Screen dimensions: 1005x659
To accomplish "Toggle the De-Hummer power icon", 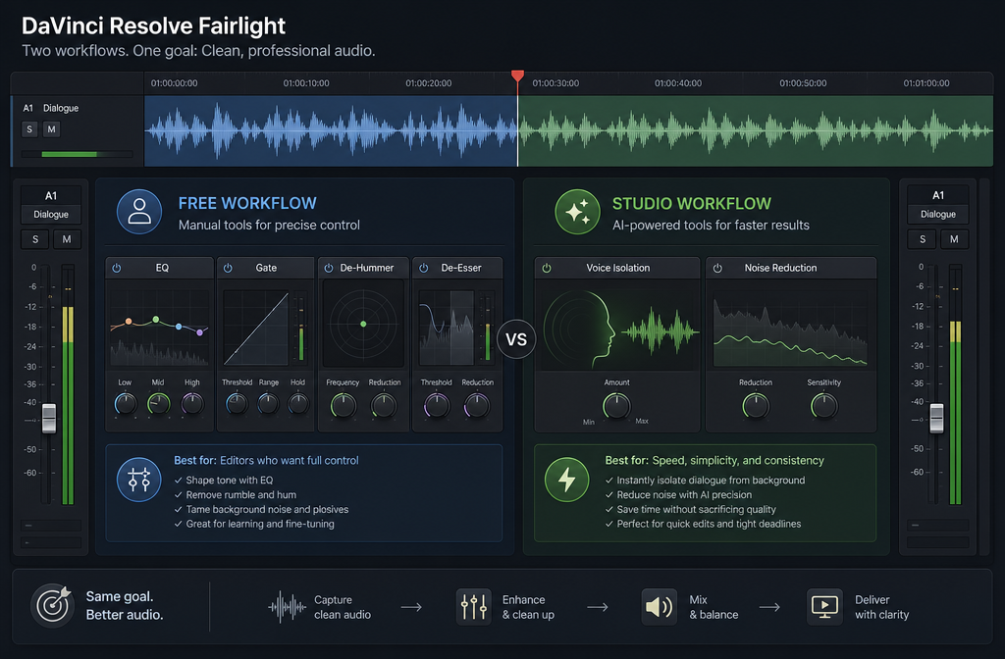I will click(x=328, y=268).
